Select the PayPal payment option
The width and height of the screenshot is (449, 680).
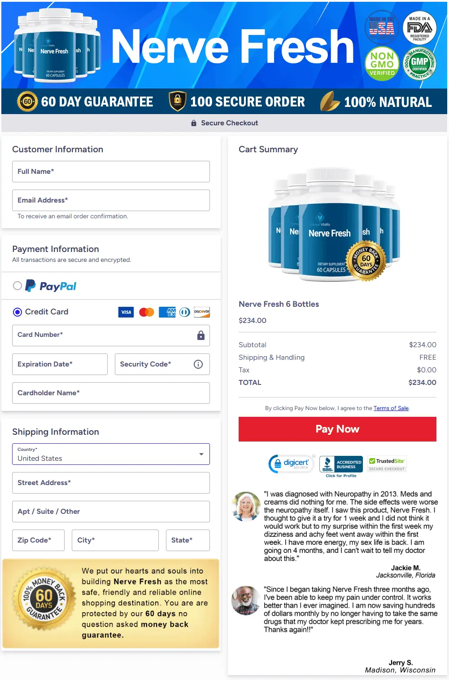tap(17, 286)
